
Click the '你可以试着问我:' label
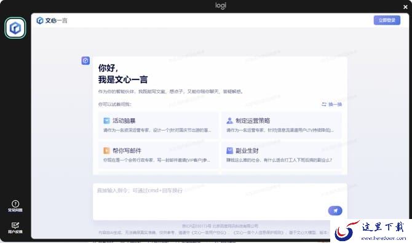[115, 105]
